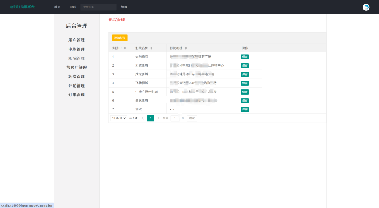Viewport: 379px width, 208px height.
Task: Sort by 影院ID column arrows
Action: point(125,48)
